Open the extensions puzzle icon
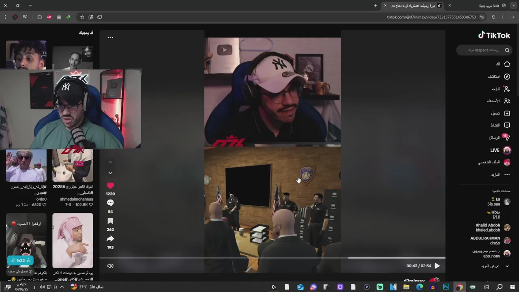The width and height of the screenshot is (519, 292). coord(39,17)
